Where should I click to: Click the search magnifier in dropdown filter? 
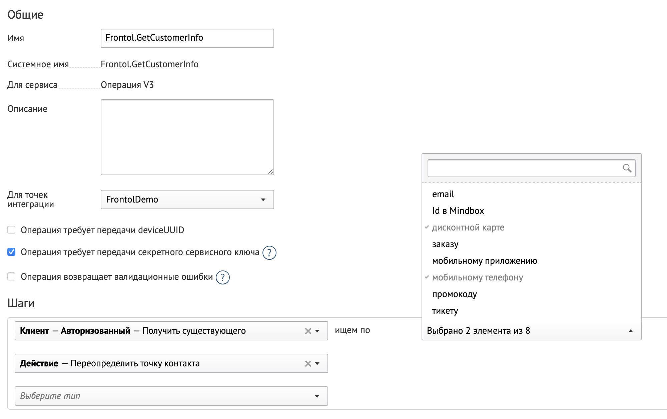point(627,168)
